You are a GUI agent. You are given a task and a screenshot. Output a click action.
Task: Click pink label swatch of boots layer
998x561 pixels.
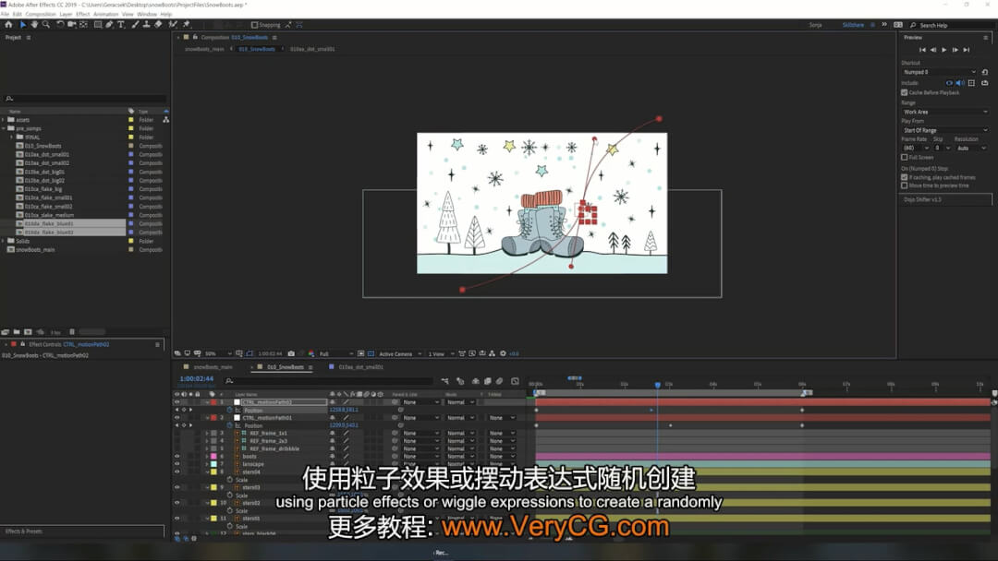pyautogui.click(x=213, y=456)
